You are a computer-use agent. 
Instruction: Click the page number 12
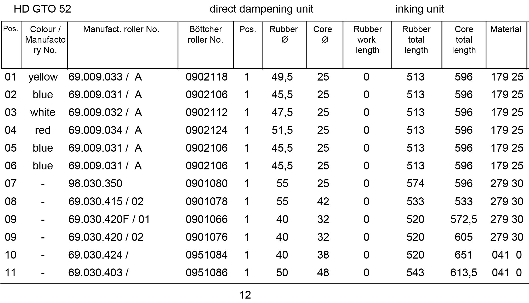pos(245,295)
